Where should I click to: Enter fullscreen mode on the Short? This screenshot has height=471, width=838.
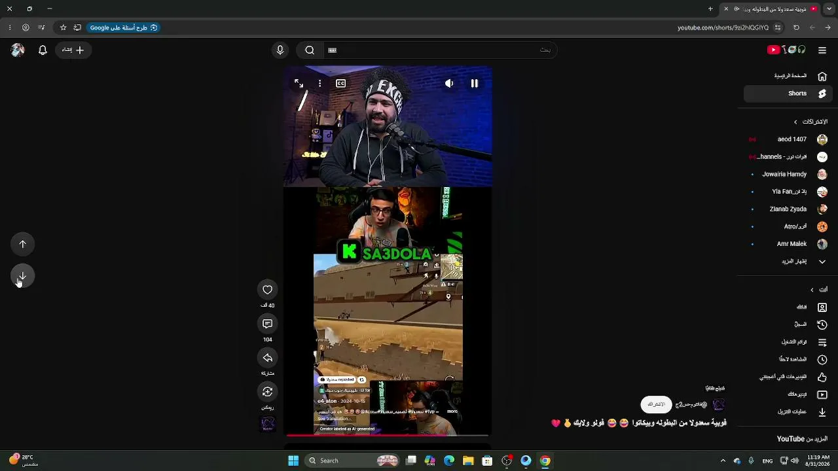(x=299, y=84)
